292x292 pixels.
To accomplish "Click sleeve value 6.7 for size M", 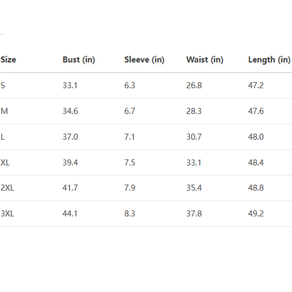I will (x=129, y=111).
